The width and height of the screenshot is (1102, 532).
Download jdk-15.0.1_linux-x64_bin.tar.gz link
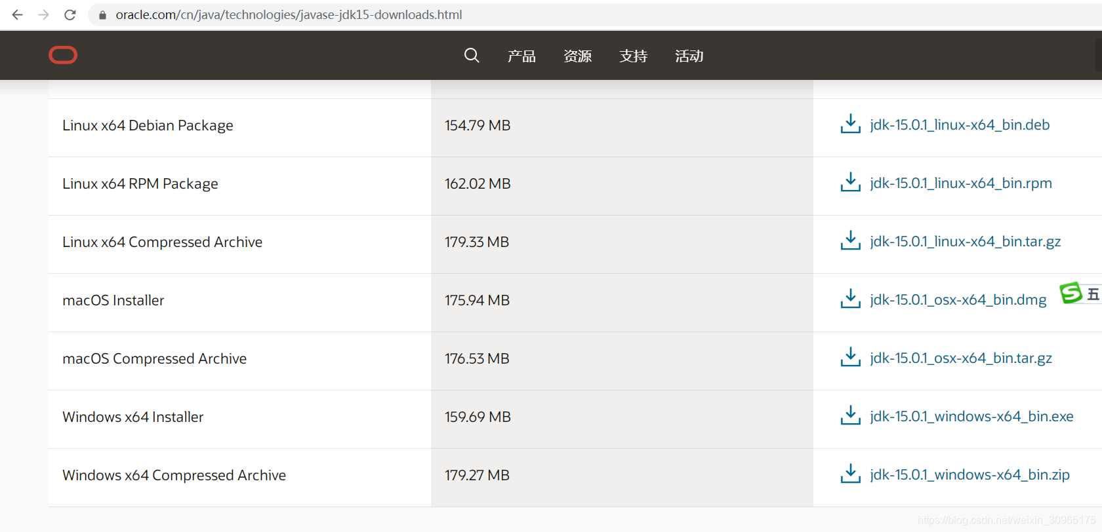(966, 241)
